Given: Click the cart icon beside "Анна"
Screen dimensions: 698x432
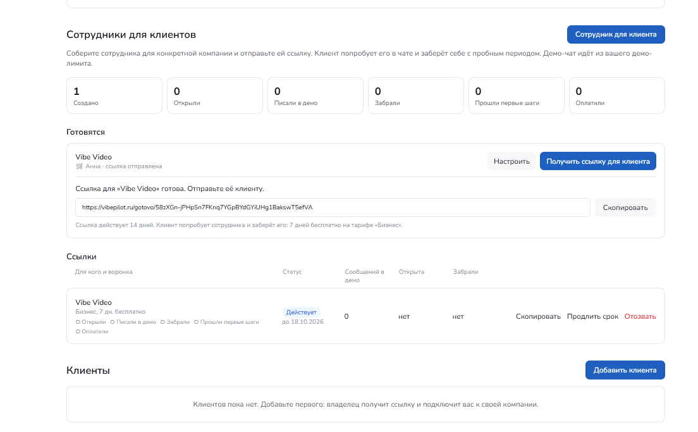Looking at the screenshot, I should pos(79,166).
